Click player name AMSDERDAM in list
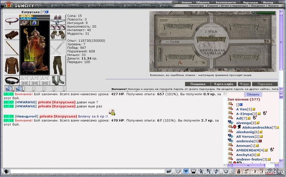This screenshot has width=286, height=177. (x=248, y=150)
